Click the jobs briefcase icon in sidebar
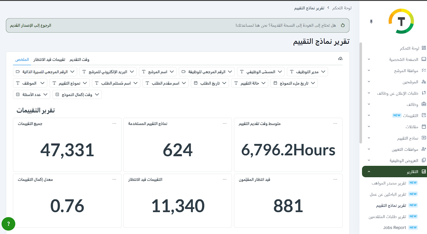Image resolution: width=427 pixels, height=234 pixels. coord(424,104)
